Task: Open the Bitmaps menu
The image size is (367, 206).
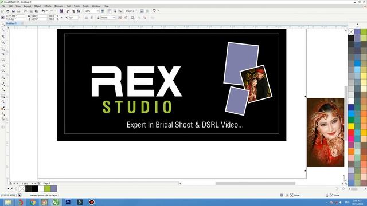Action: [58, 6]
